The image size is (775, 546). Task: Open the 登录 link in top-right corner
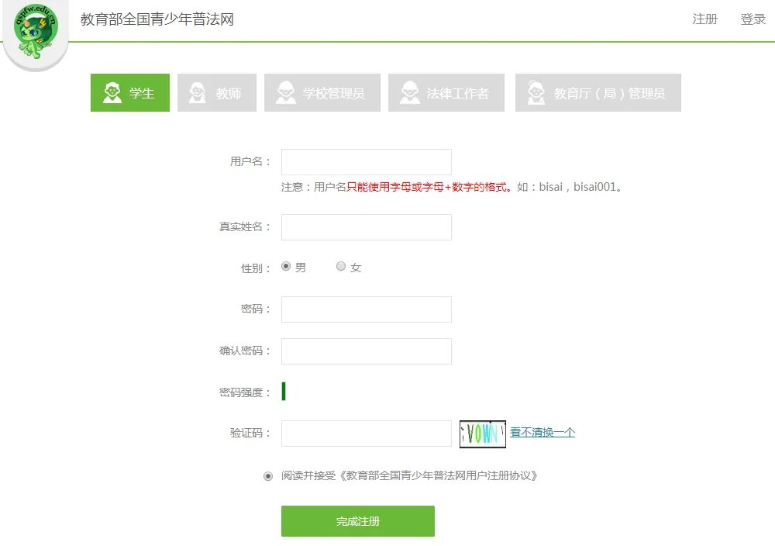point(753,19)
